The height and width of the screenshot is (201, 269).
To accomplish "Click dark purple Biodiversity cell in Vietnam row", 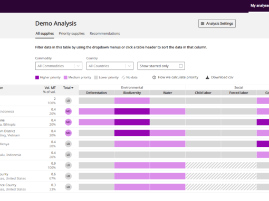I will click(x=132, y=133).
